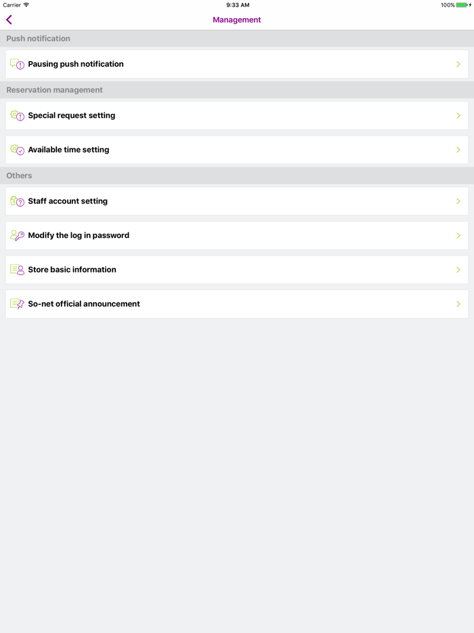
Task: Open the So-net official announcement page
Action: tap(237, 304)
